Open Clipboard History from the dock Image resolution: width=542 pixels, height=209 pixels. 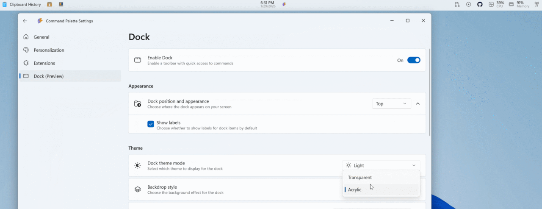click(22, 4)
